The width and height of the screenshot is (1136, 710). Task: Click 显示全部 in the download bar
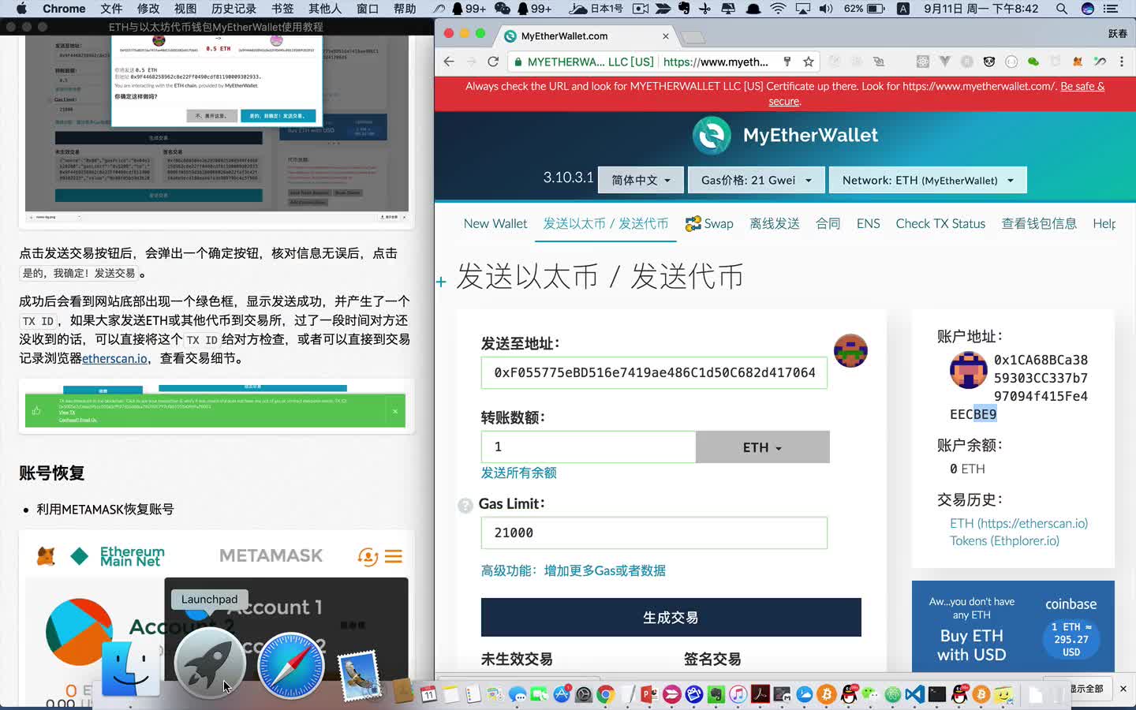point(1086,689)
